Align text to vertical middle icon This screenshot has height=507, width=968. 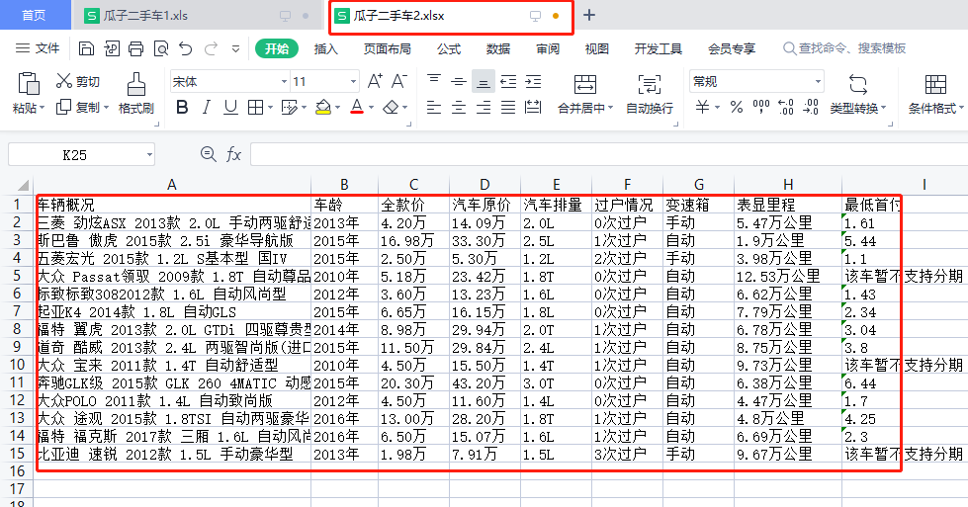[459, 81]
